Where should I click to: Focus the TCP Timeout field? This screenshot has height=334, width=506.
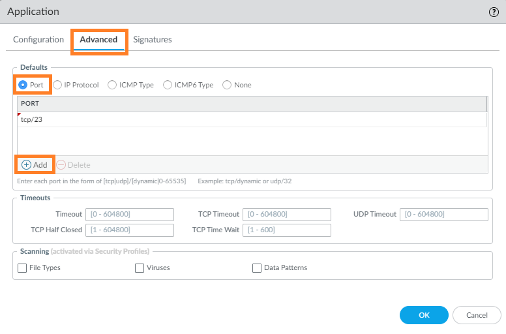click(287, 215)
